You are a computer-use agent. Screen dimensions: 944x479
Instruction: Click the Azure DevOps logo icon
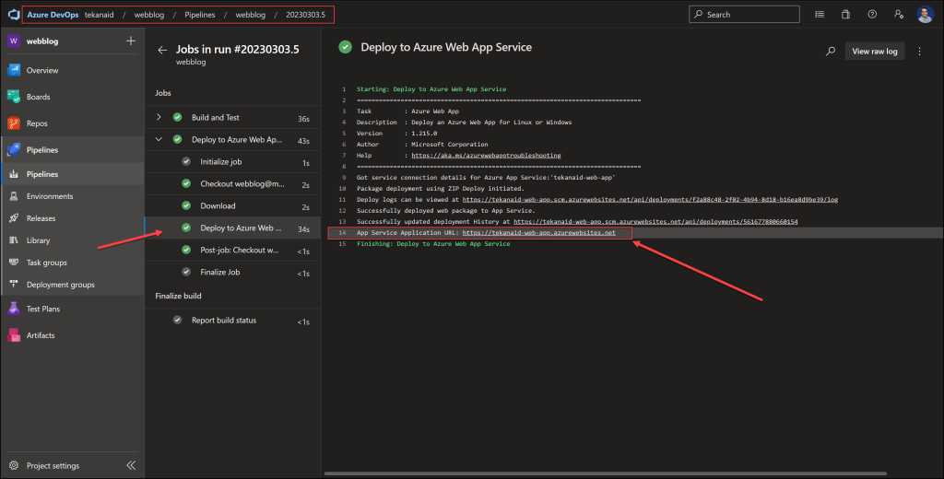tap(13, 15)
